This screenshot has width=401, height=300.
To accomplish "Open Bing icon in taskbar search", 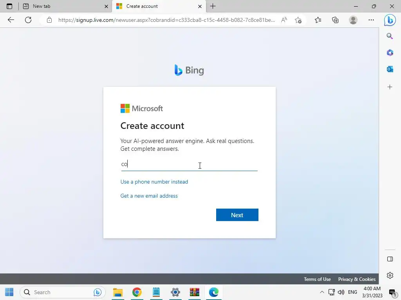I will tap(98, 292).
